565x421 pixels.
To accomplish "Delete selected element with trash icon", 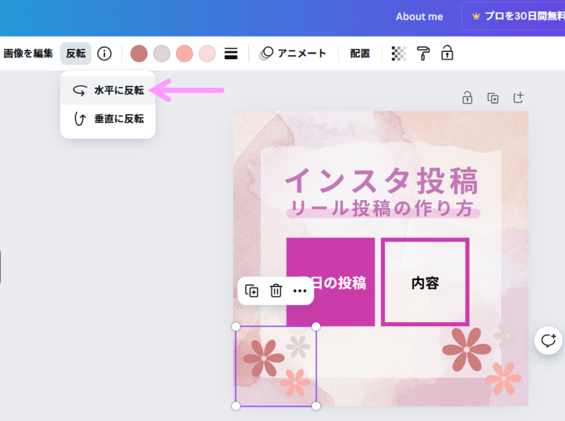I will (x=276, y=291).
